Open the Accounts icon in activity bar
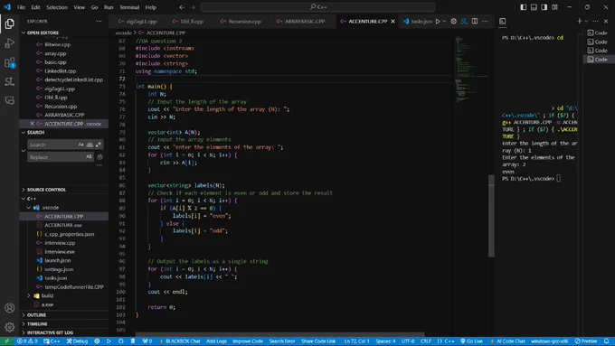The image size is (615, 346). coord(9,308)
